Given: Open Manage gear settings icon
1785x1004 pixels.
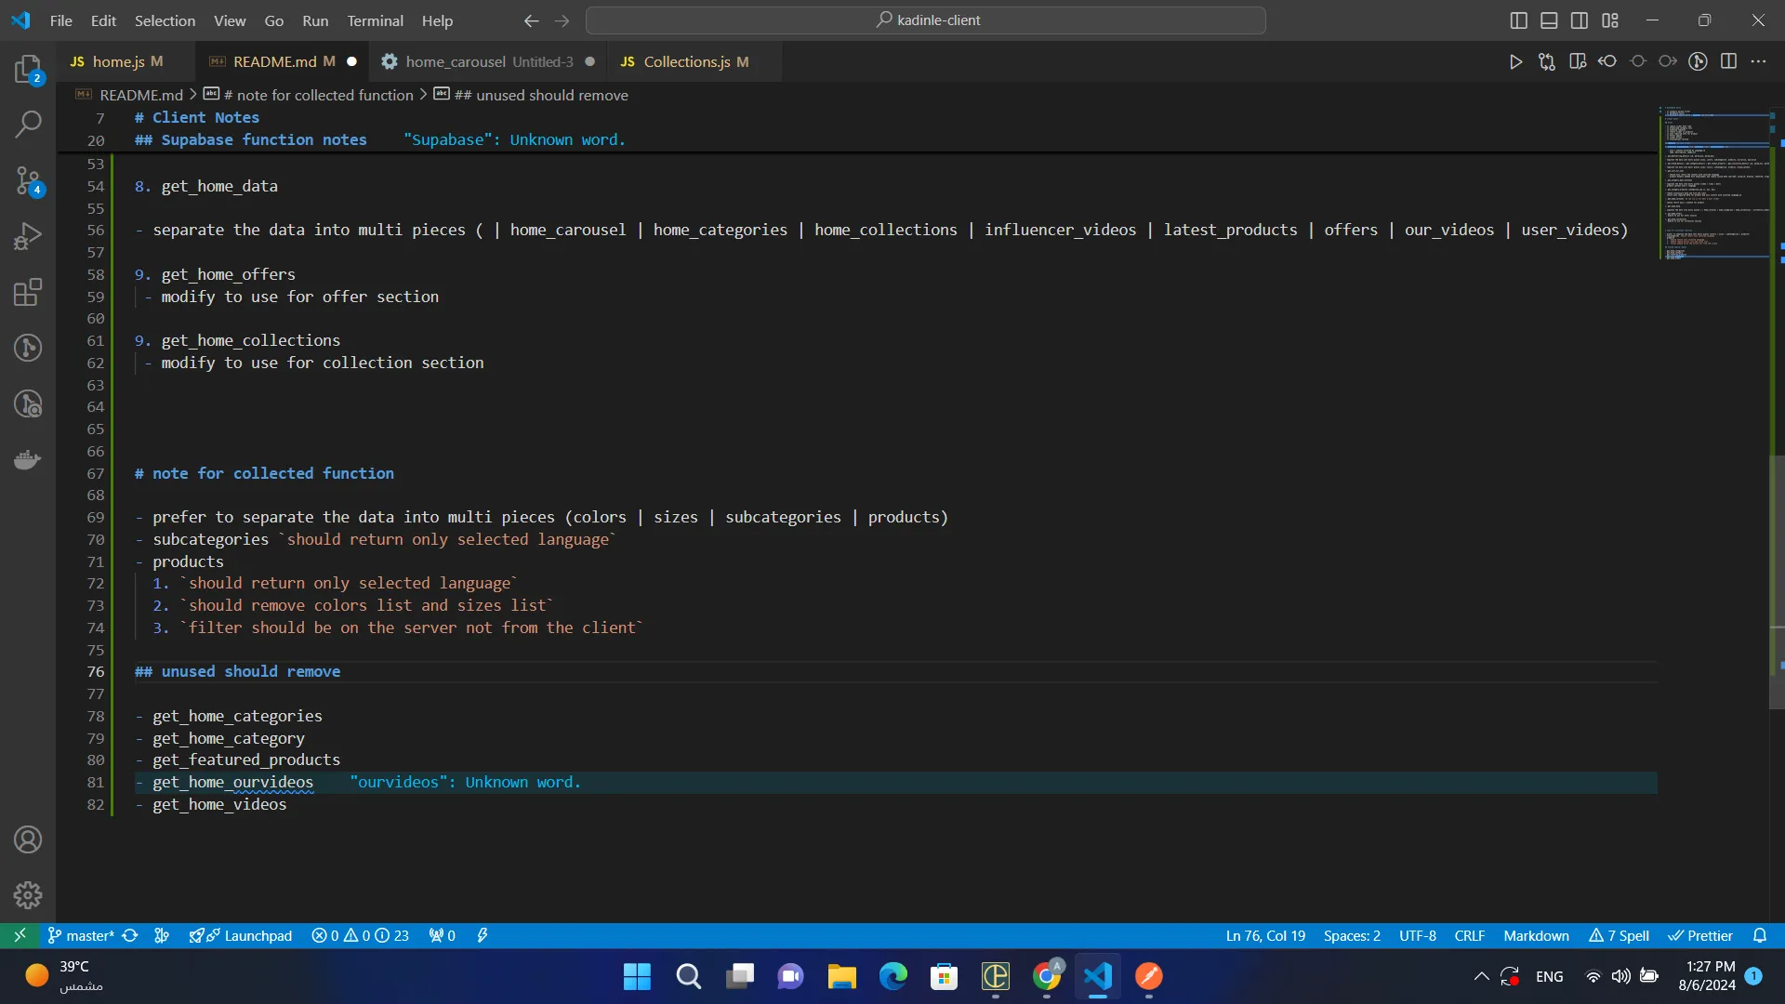Looking at the screenshot, I should [x=28, y=894].
